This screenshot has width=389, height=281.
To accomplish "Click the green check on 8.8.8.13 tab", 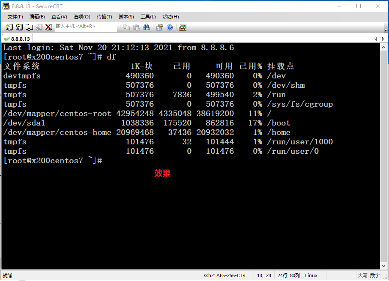I will click(7, 39).
